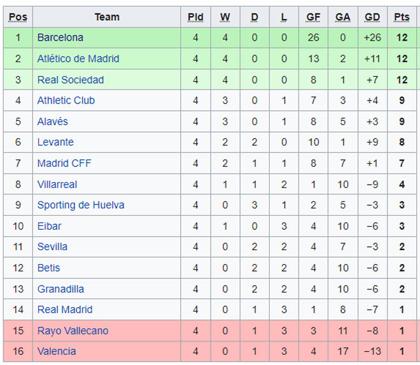The image size is (420, 365).
Task: Open the Sporting de Huelva link
Action: tap(81, 205)
